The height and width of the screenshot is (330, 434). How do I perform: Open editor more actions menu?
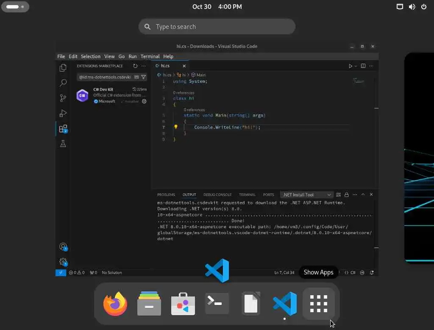[371, 66]
